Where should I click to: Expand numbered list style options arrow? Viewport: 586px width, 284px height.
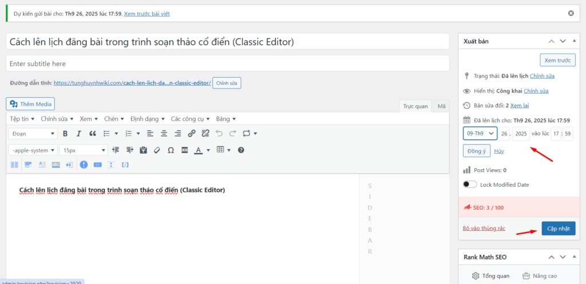(138, 134)
